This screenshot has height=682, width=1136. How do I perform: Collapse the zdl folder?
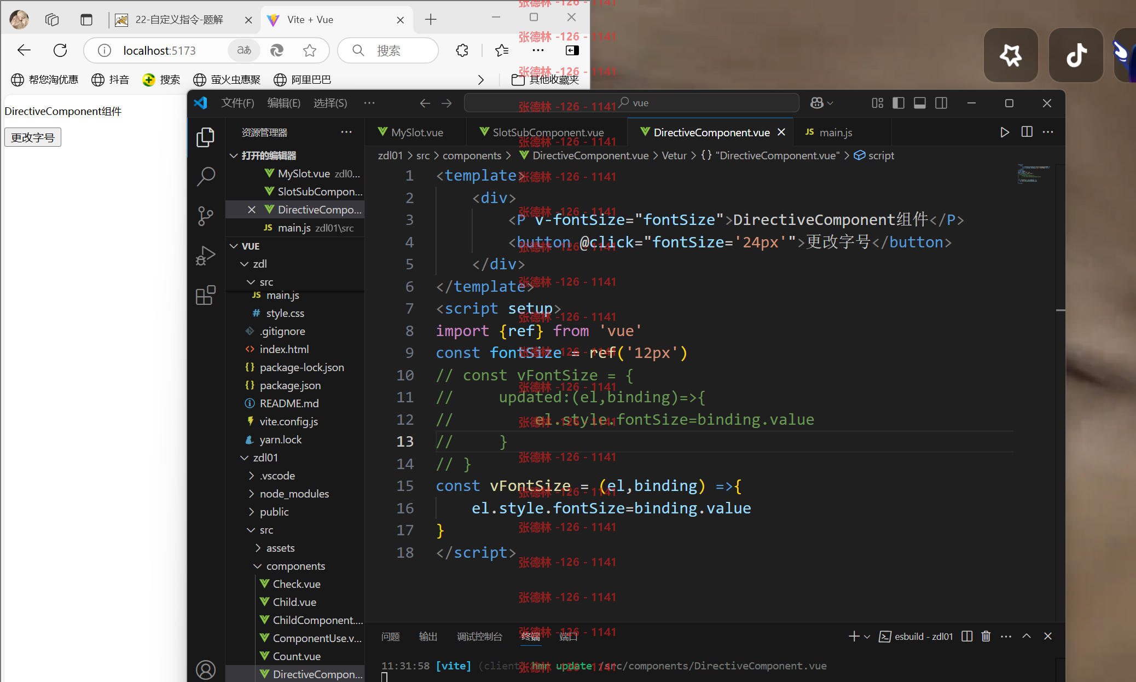click(x=245, y=264)
